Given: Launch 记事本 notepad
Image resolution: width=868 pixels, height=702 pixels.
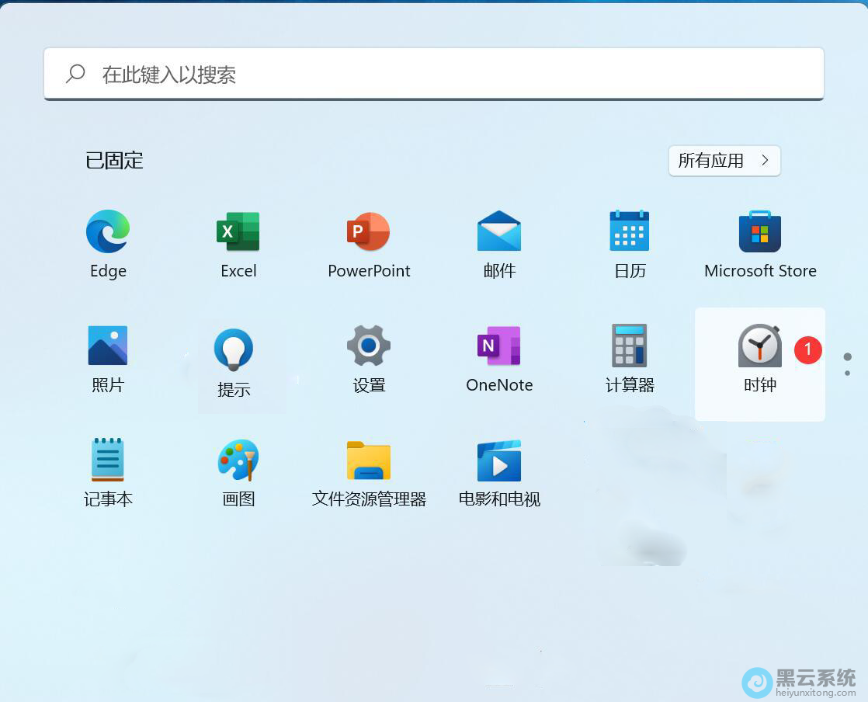Looking at the screenshot, I should pyautogui.click(x=108, y=460).
